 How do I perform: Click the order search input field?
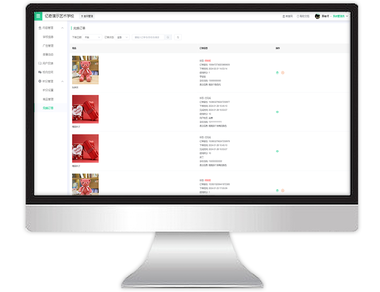point(148,37)
